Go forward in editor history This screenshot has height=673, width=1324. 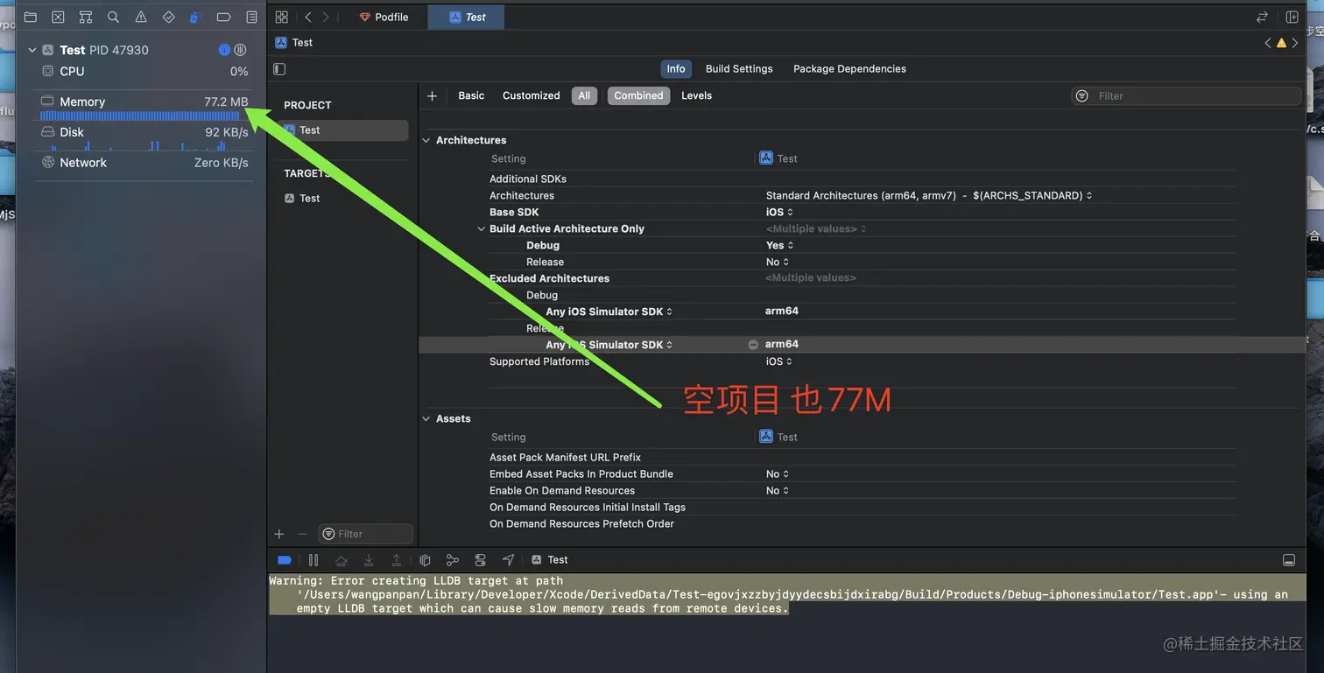click(326, 17)
